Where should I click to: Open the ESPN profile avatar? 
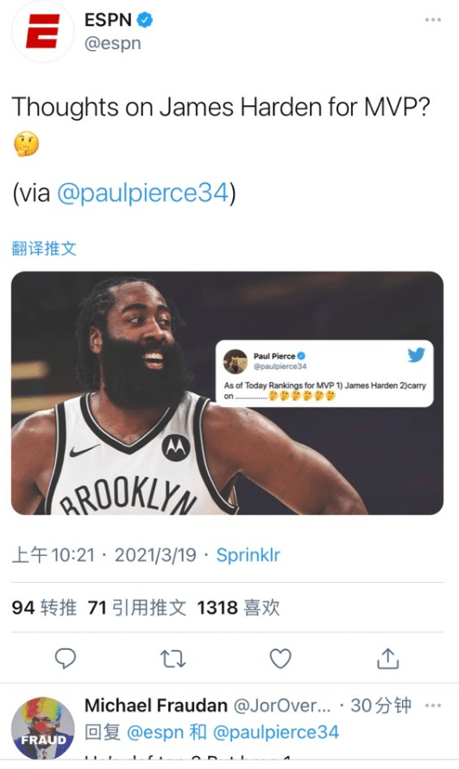pyautogui.click(x=43, y=31)
